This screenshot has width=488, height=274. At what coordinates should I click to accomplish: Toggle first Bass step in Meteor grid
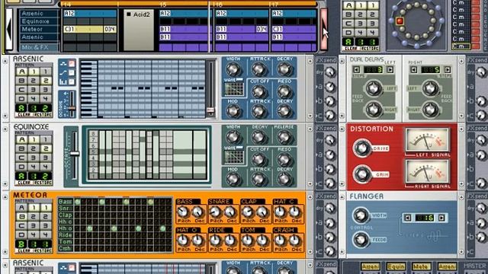pos(78,202)
